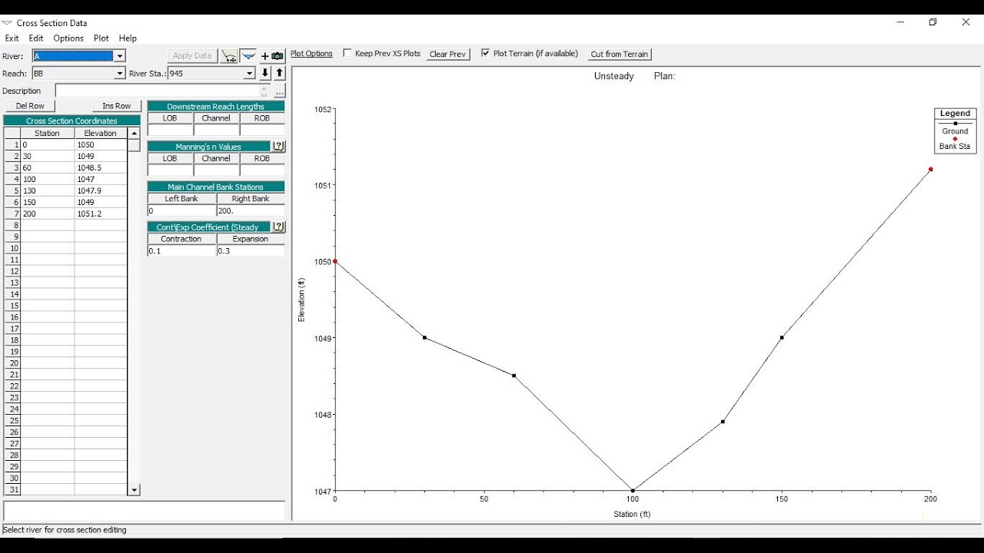Screen dimensions: 984x553
Task: Click the Elevation column header
Action: point(101,133)
